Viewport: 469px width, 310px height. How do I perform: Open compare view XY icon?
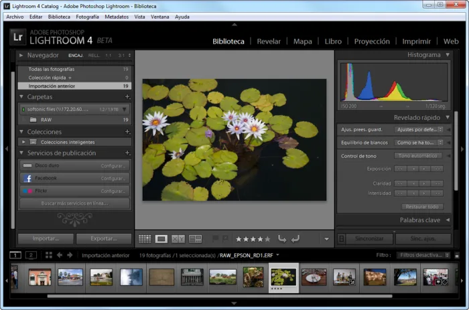(x=178, y=238)
